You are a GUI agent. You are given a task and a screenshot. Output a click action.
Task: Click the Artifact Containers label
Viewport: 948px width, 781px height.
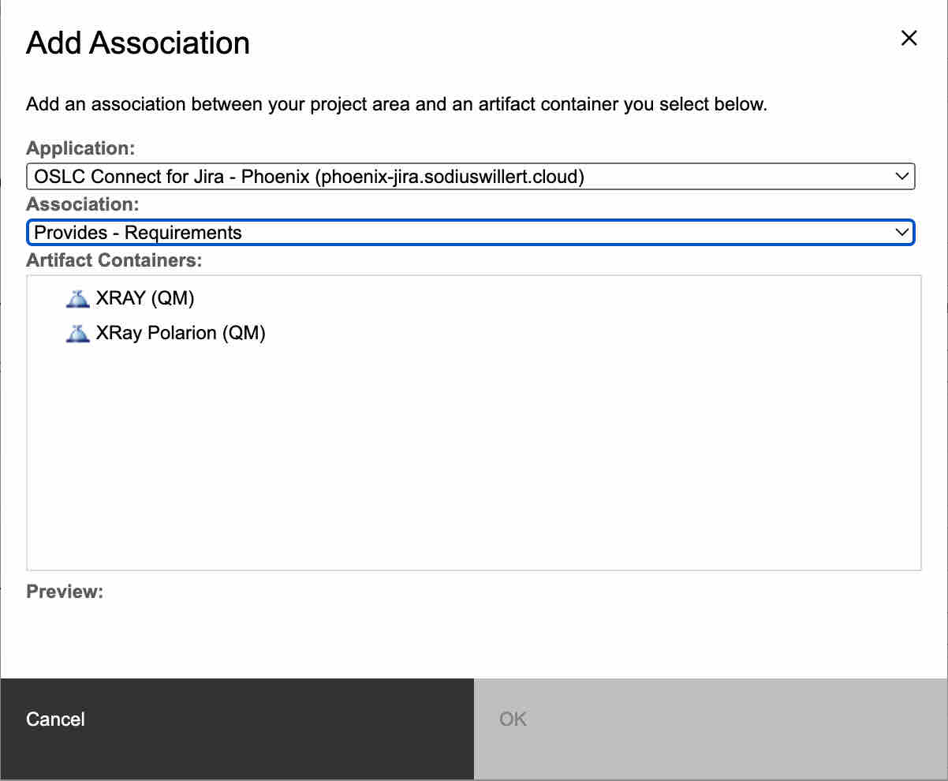pyautogui.click(x=114, y=260)
